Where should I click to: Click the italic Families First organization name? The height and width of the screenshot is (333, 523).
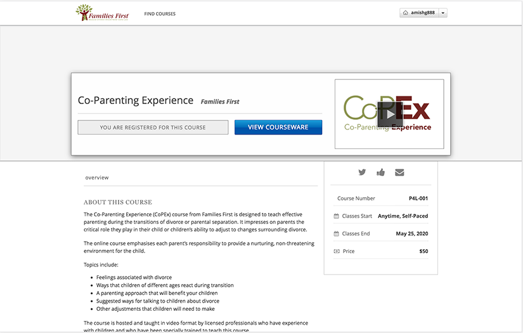[x=220, y=101]
